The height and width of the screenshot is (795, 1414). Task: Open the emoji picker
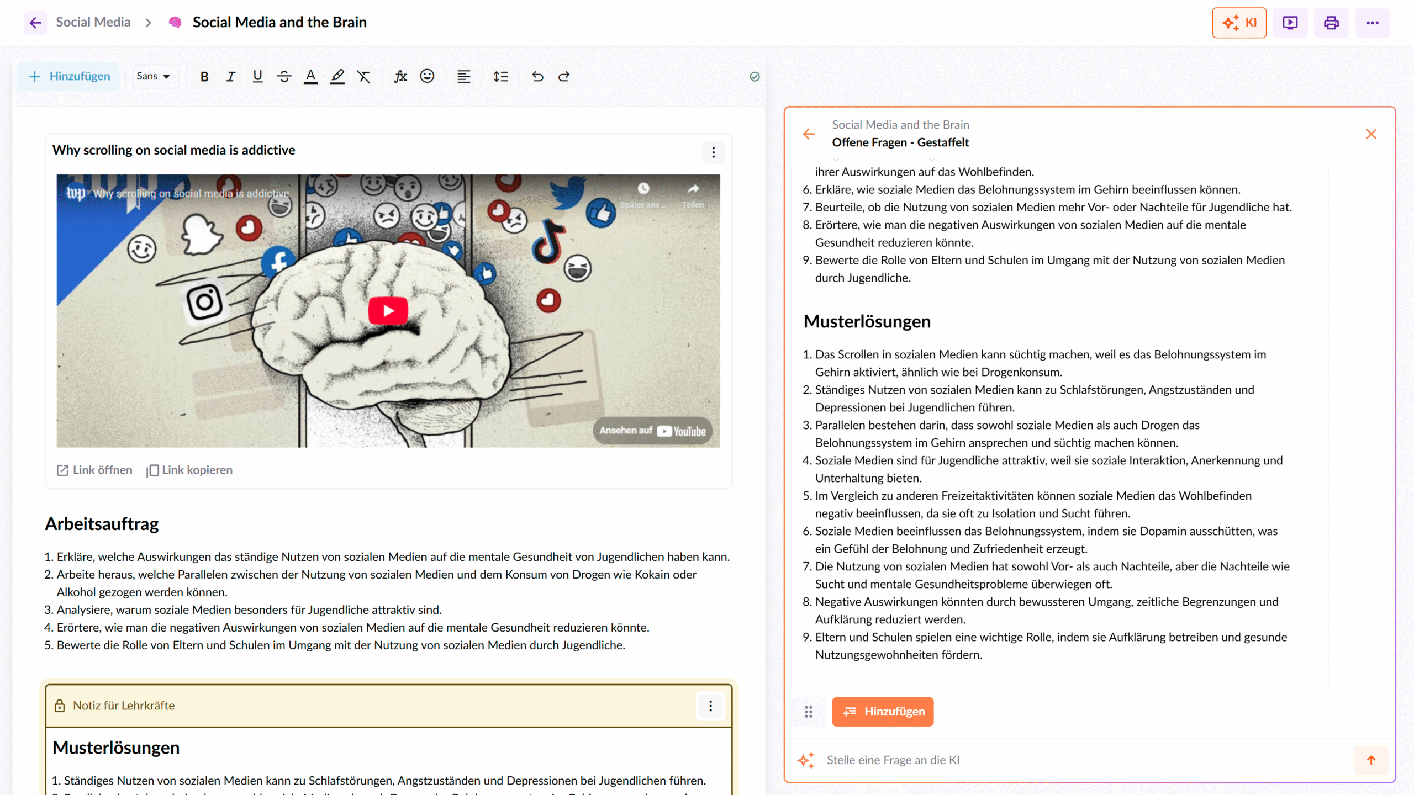tap(427, 77)
